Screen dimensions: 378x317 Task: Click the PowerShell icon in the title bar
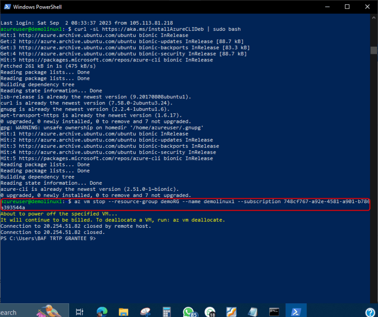click(7, 7)
